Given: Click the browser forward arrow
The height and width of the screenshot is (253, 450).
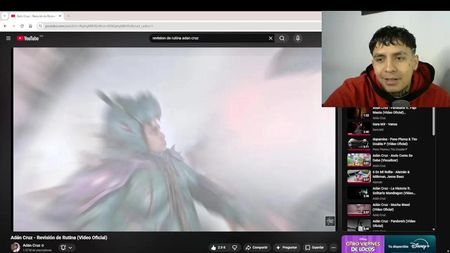Looking at the screenshot, I should click(13, 26).
